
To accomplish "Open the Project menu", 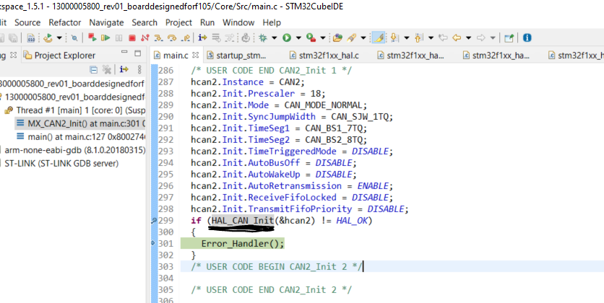I will tap(178, 22).
